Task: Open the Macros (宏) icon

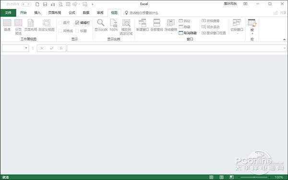Action: click(x=252, y=23)
